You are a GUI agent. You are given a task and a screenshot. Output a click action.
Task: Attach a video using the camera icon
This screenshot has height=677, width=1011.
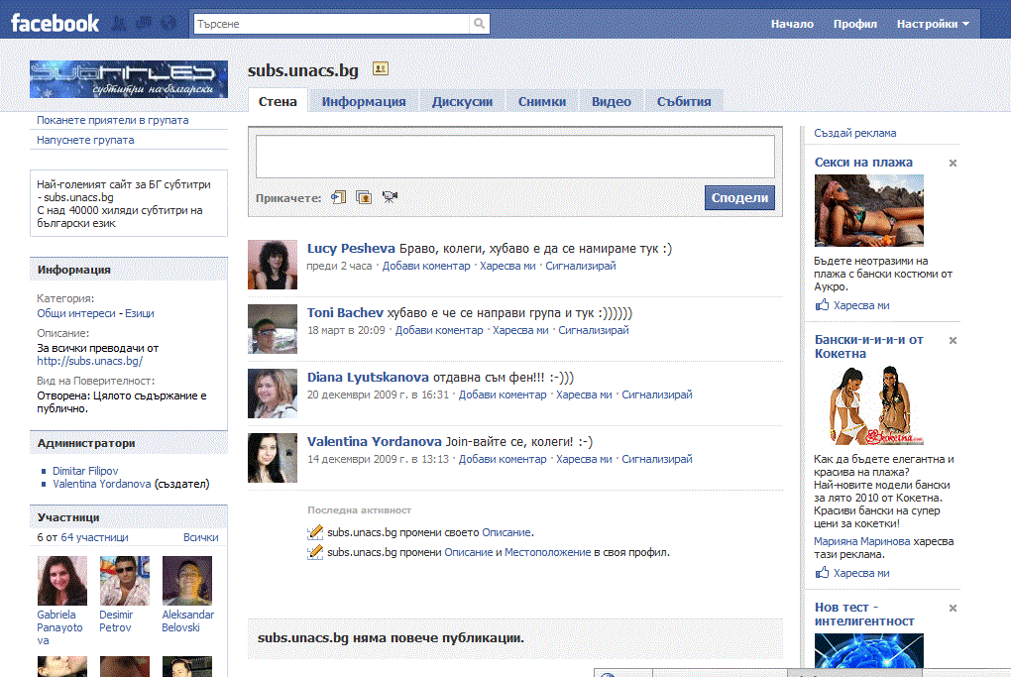(390, 197)
